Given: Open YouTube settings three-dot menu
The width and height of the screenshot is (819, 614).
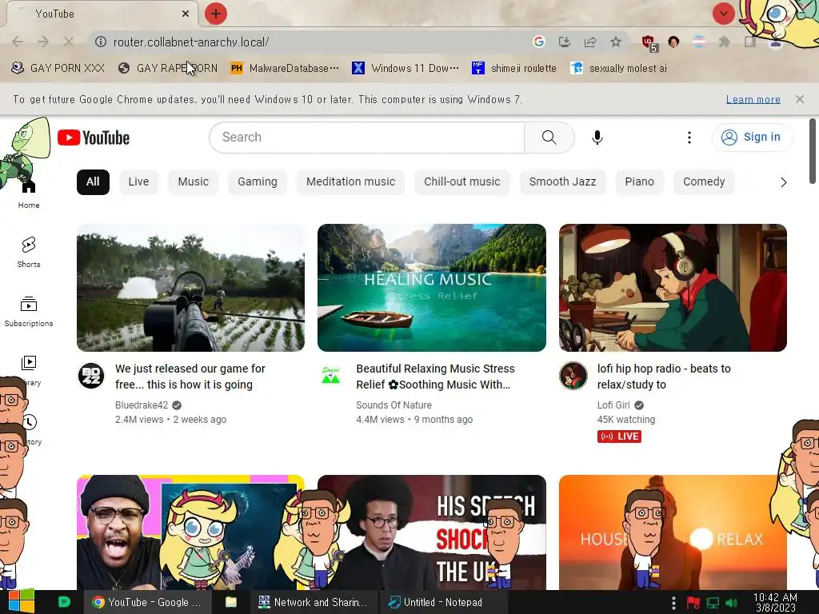Looking at the screenshot, I should pyautogui.click(x=689, y=138).
